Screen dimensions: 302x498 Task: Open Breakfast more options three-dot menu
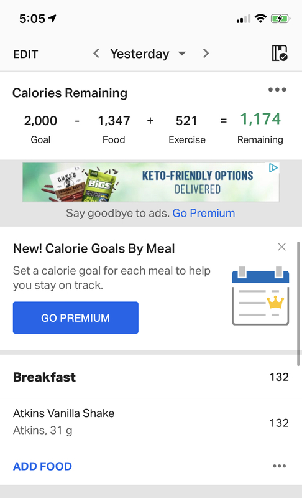coord(279,466)
